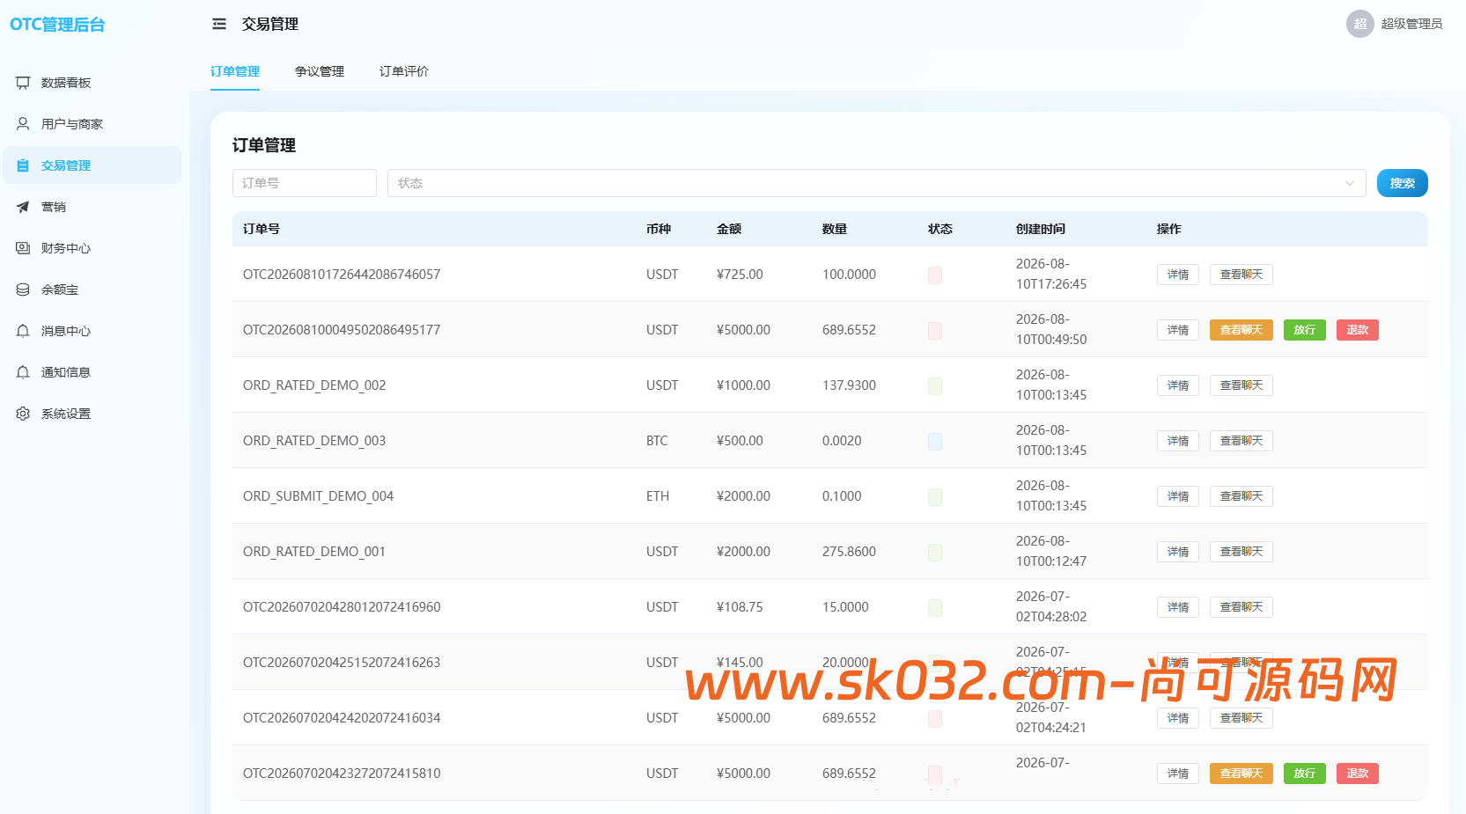The width and height of the screenshot is (1466, 814).
Task: Click the 创建时间 column header
Action: pyautogui.click(x=1041, y=229)
